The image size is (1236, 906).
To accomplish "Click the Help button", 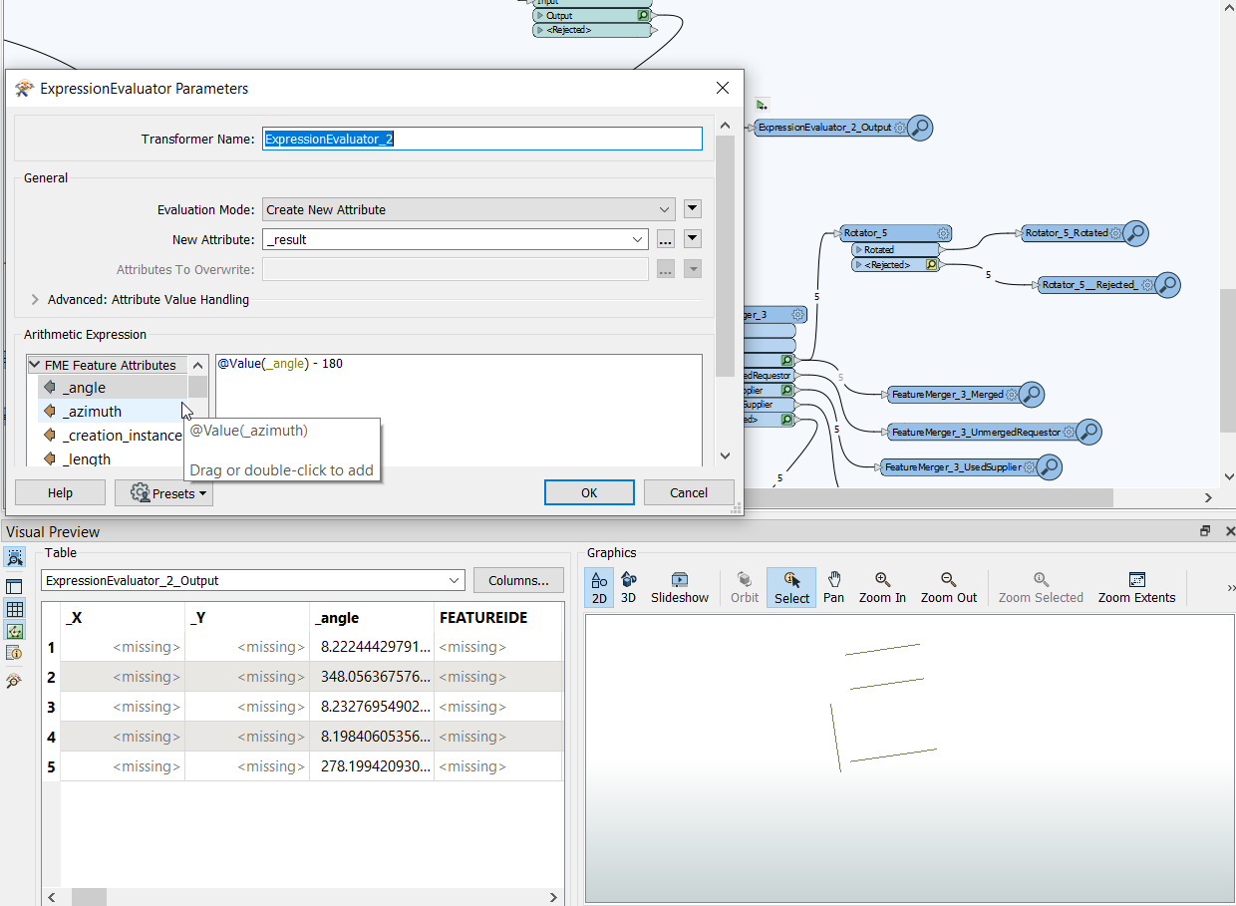I will pos(60,492).
